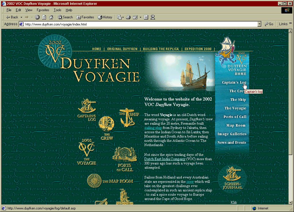
Task: Expand the Links toolbar chevron
Action: pyautogui.click(x=291, y=23)
